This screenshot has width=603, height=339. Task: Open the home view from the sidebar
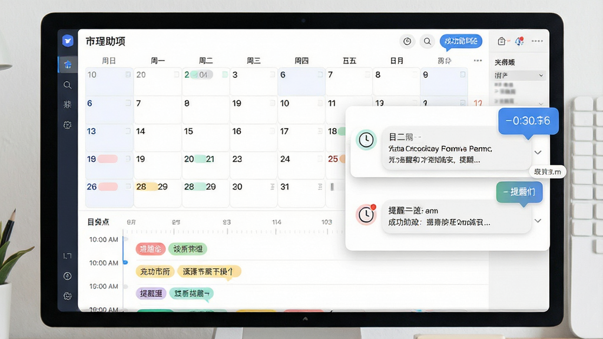pos(68,65)
